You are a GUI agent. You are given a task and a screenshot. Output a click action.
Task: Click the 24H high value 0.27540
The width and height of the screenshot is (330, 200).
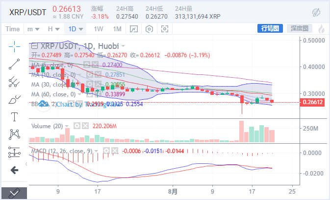(x=127, y=16)
